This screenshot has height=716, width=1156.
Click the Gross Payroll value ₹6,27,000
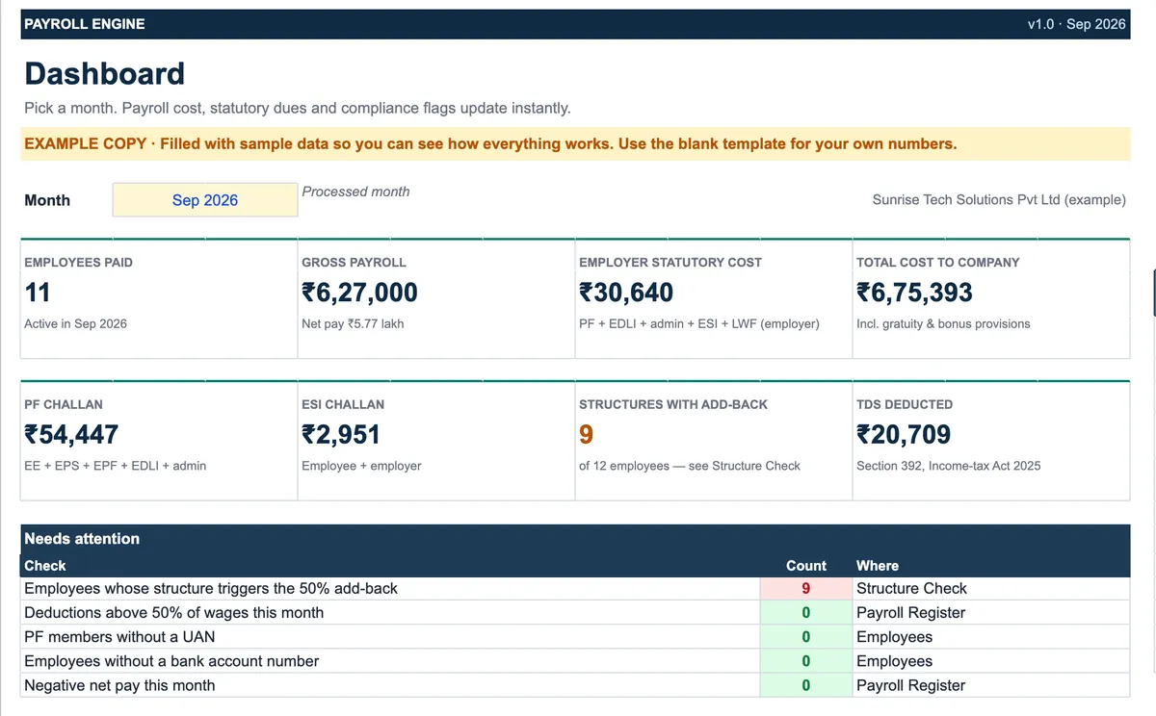[359, 293]
